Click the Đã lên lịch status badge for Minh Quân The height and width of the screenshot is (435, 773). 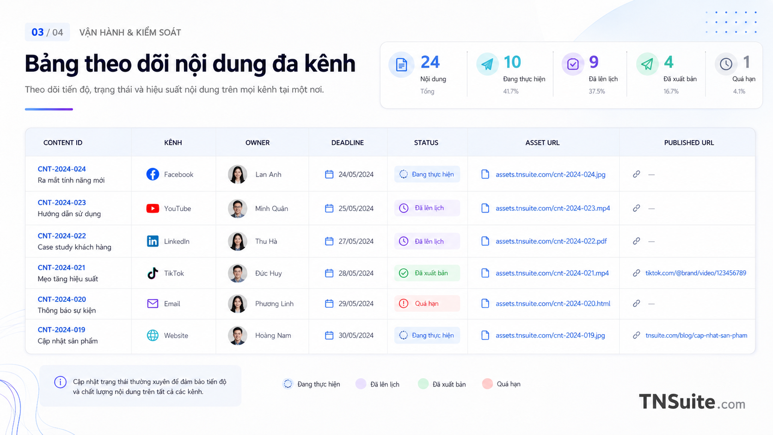click(x=427, y=208)
